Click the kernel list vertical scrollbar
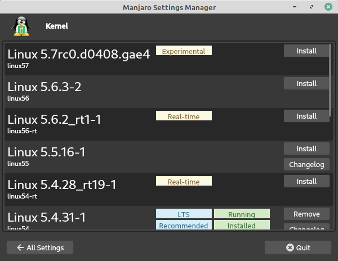This screenshot has height=261, width=338. pos(330,80)
